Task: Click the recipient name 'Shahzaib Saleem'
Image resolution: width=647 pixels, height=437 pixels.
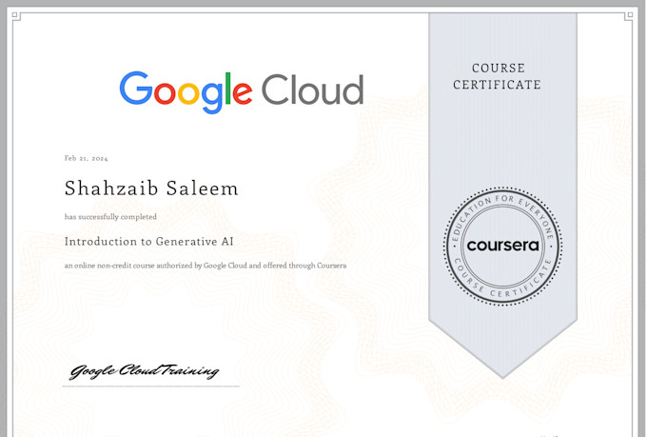Action: tap(151, 189)
